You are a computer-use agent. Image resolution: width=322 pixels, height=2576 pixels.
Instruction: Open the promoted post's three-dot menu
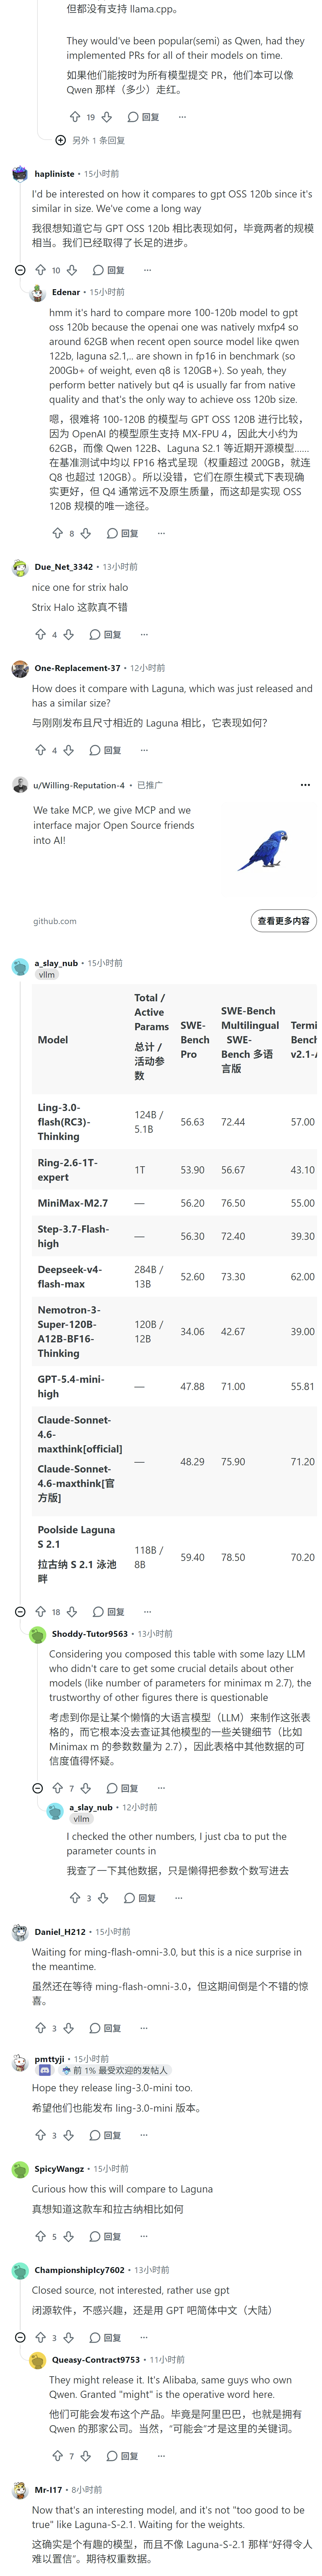pos(305,785)
